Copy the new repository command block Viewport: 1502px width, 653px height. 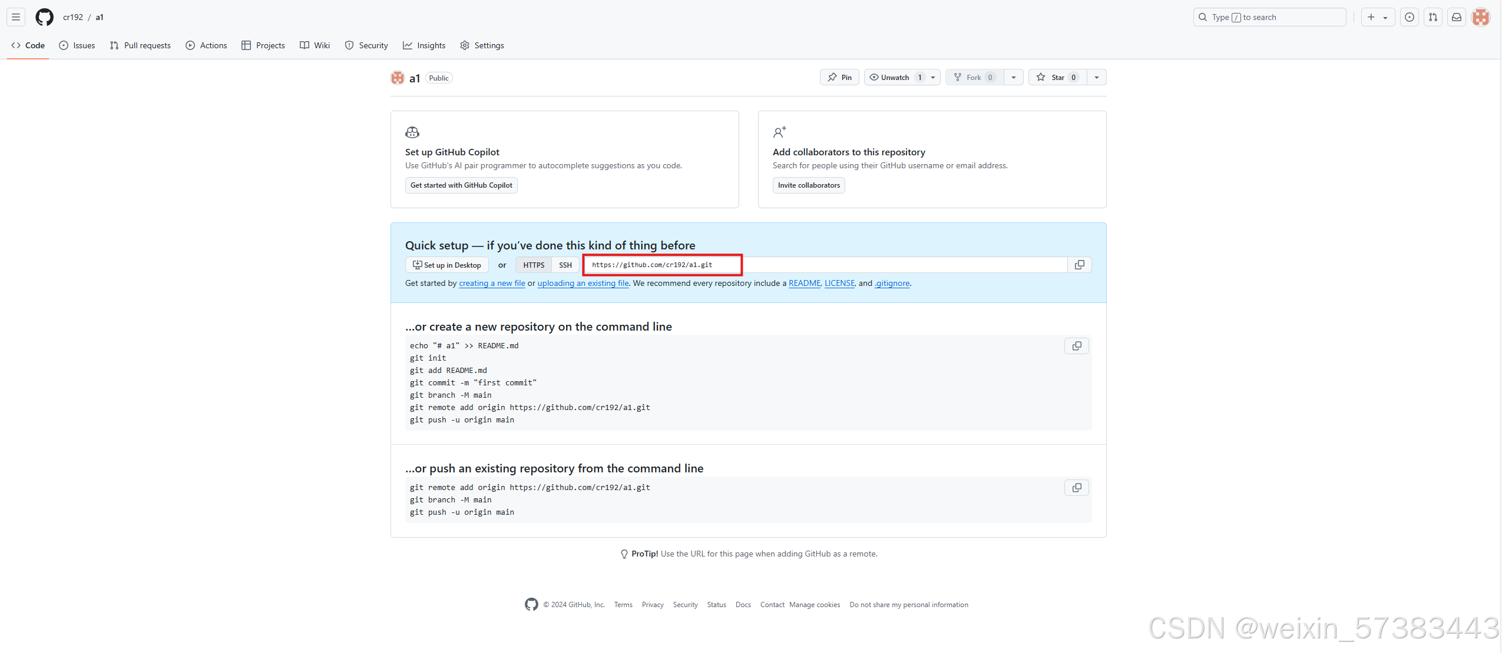pos(1076,346)
